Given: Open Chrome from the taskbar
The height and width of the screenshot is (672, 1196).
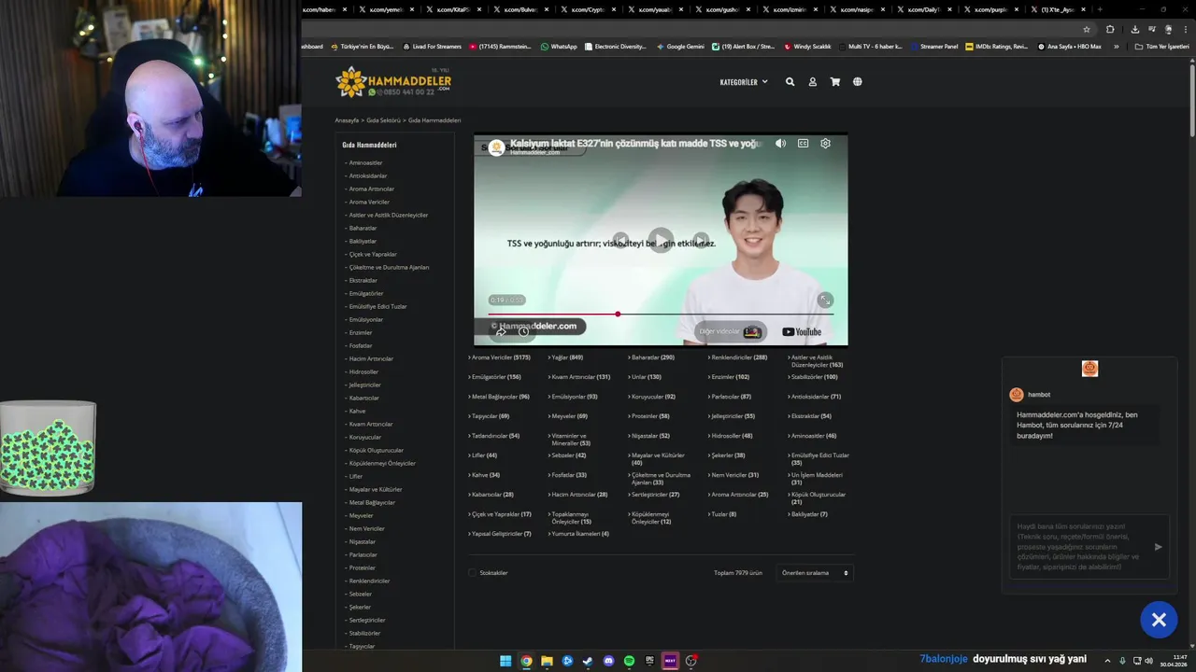Looking at the screenshot, I should [526, 661].
